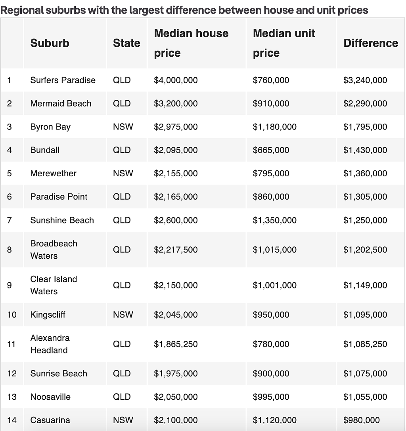Screen dimensions: 406x431
Task: Click the Clear Island Waters cell
Action: (x=54, y=285)
